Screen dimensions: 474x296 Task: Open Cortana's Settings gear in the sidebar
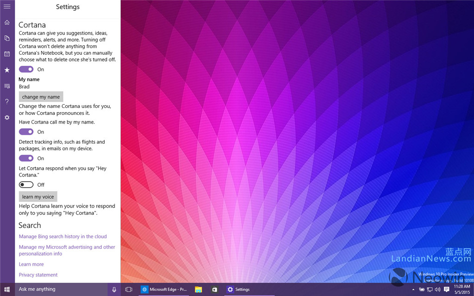click(x=6, y=117)
